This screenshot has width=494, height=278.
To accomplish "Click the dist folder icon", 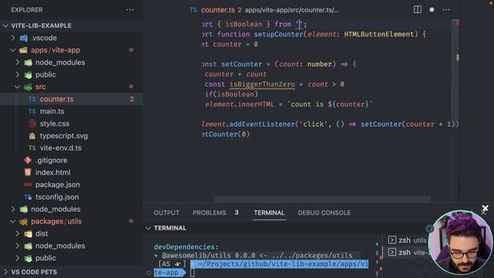I will [x=29, y=233].
